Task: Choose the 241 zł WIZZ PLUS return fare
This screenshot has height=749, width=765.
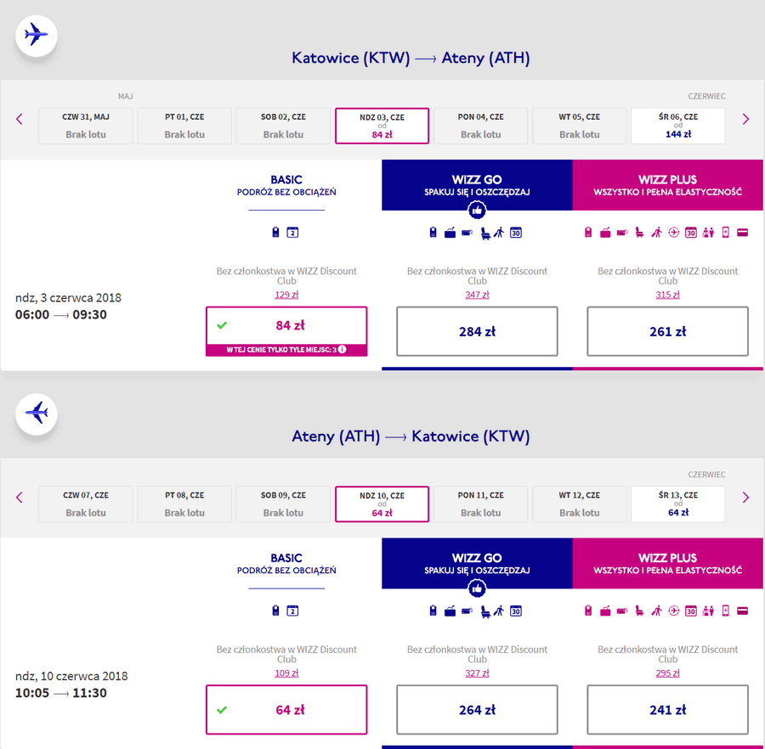Action: [x=667, y=710]
